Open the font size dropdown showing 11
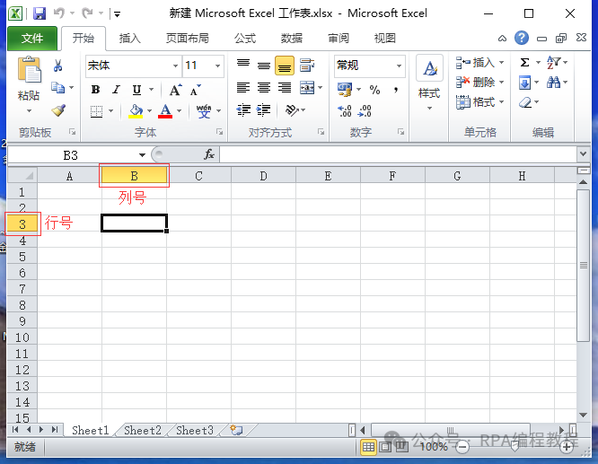The width and height of the screenshot is (598, 464). click(x=217, y=66)
